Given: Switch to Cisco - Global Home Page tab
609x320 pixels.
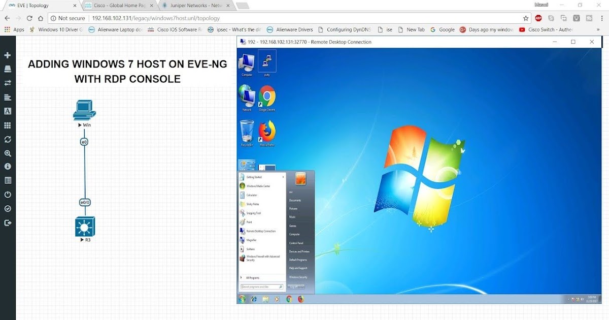Looking at the screenshot, I should point(119,6).
